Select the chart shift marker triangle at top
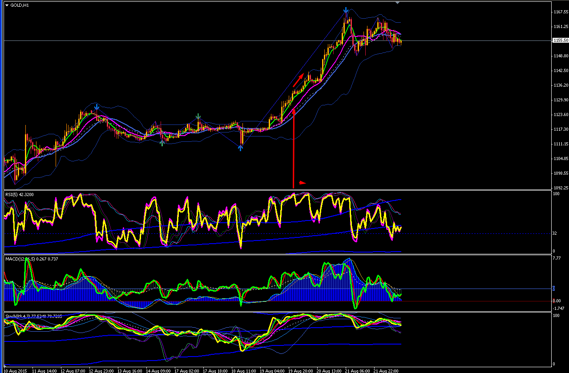 (x=397, y=3)
